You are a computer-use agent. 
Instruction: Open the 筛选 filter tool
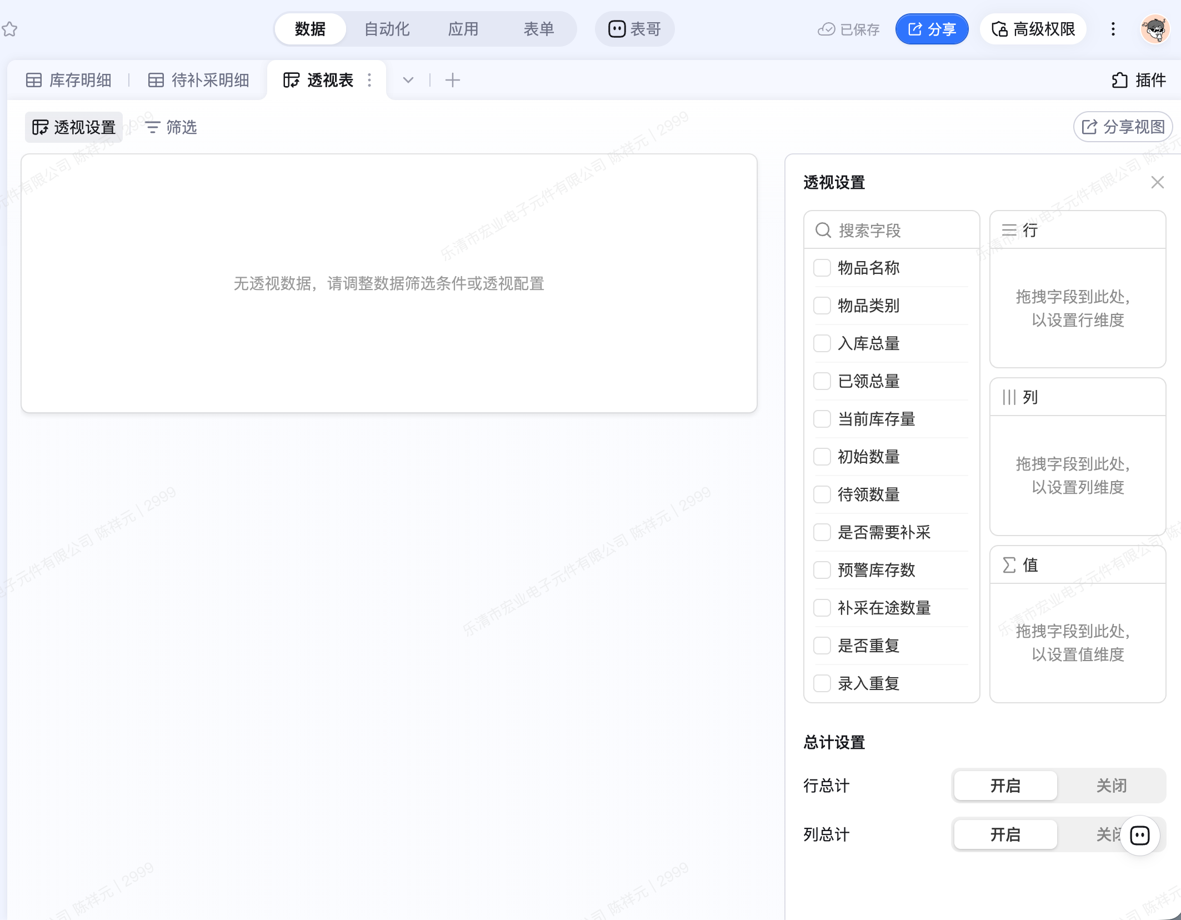click(171, 127)
